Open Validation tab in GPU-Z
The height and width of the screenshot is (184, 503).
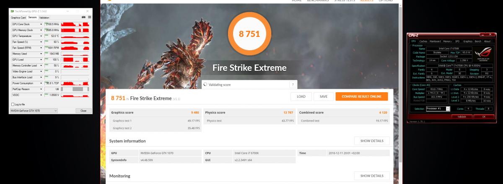44,18
